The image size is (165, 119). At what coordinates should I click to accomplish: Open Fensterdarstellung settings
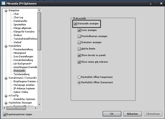[23, 49]
